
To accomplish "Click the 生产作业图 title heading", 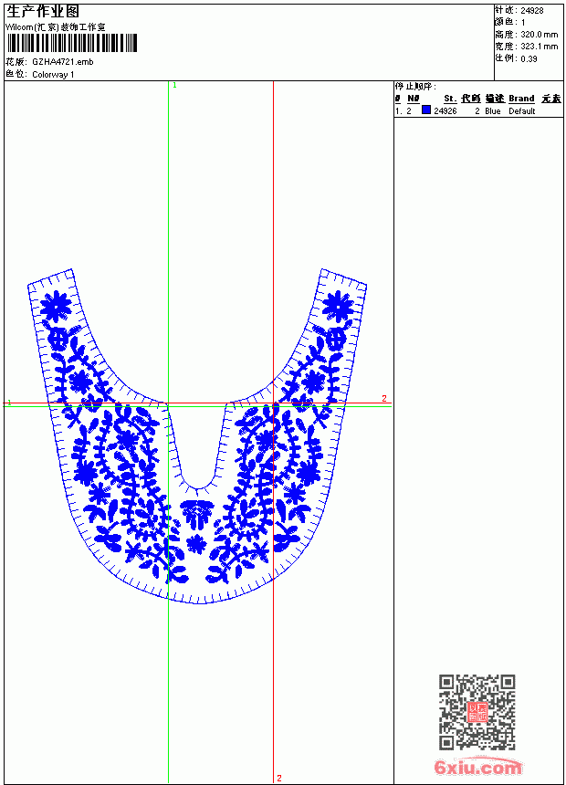I will 43,12.
